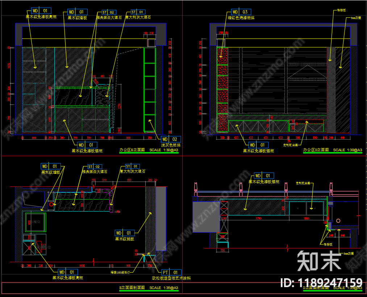Screen dimensions: 367x297
Task: Click 黑木纹墙板 label in B elevation
Action: point(78,18)
